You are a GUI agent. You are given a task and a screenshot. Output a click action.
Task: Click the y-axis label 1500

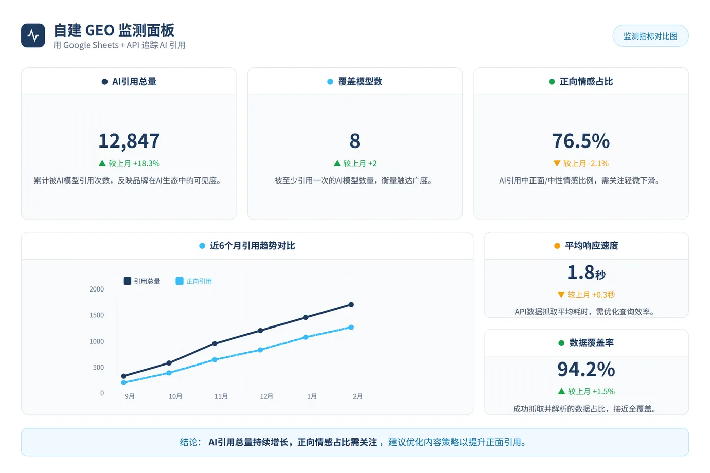(x=97, y=315)
